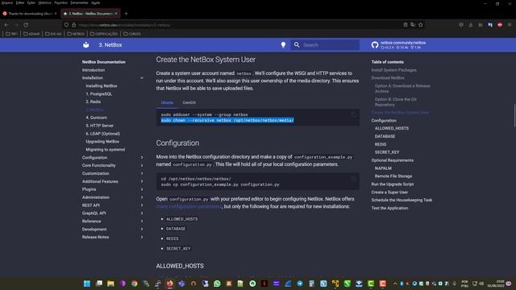Switch to the CentOS code tab
Image resolution: width=516 pixels, height=290 pixels.
189,102
